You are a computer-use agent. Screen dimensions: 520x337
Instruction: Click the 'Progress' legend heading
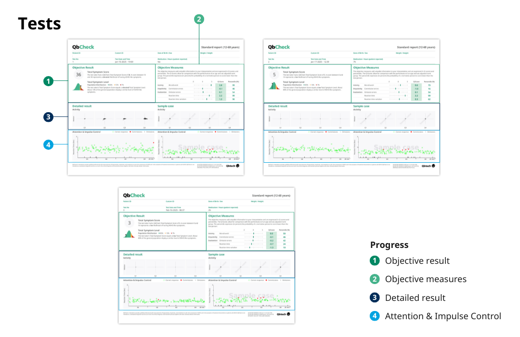(x=389, y=245)
